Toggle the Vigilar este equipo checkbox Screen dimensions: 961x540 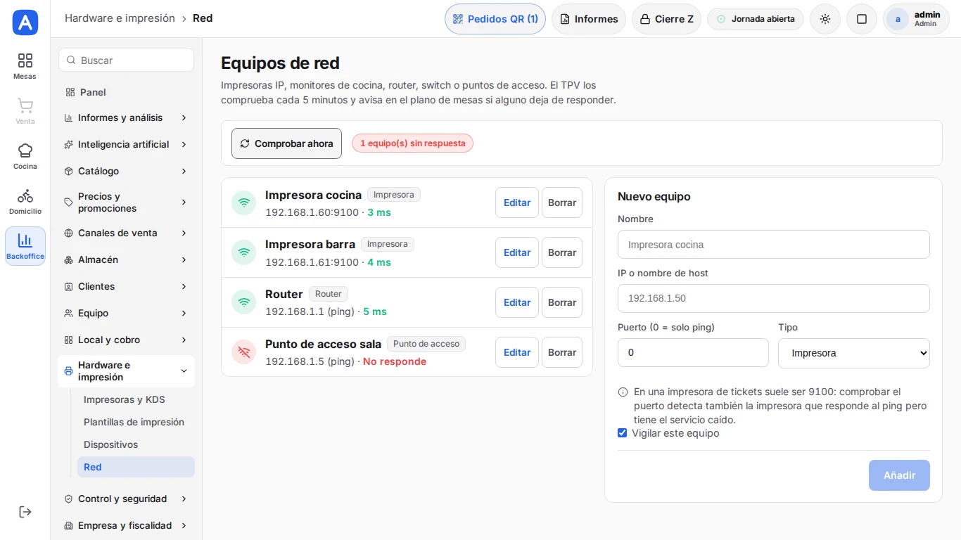pyautogui.click(x=622, y=433)
